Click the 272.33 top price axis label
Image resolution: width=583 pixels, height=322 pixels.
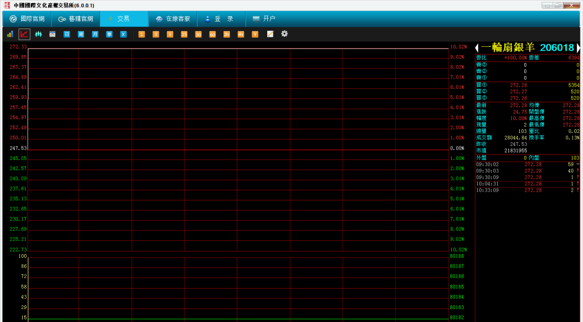click(18, 47)
